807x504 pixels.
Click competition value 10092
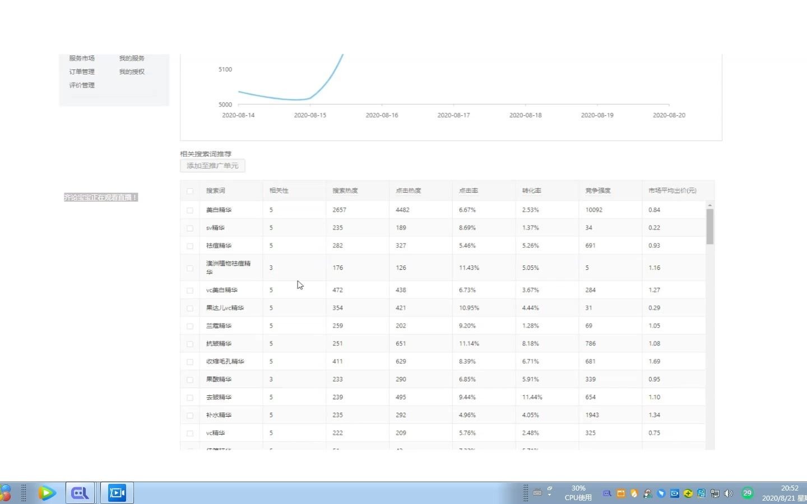594,210
